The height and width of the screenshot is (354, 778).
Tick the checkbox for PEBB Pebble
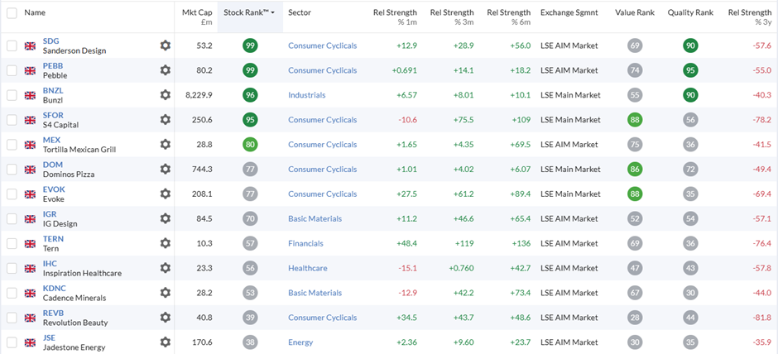click(12, 70)
